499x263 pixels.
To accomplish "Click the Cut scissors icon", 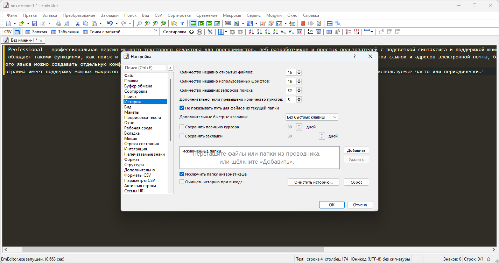I will (x=77, y=23).
